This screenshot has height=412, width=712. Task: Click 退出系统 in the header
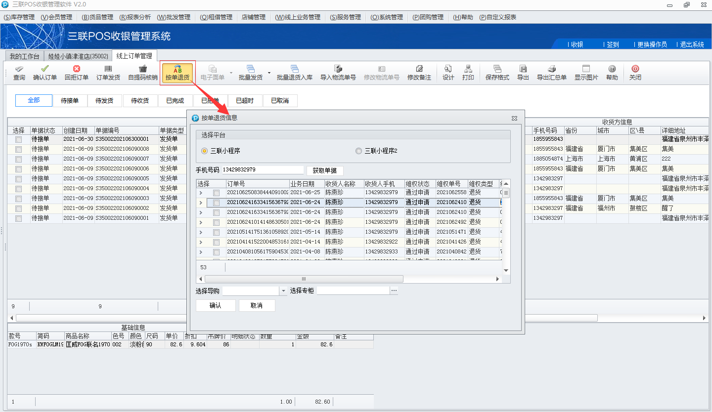coord(692,44)
